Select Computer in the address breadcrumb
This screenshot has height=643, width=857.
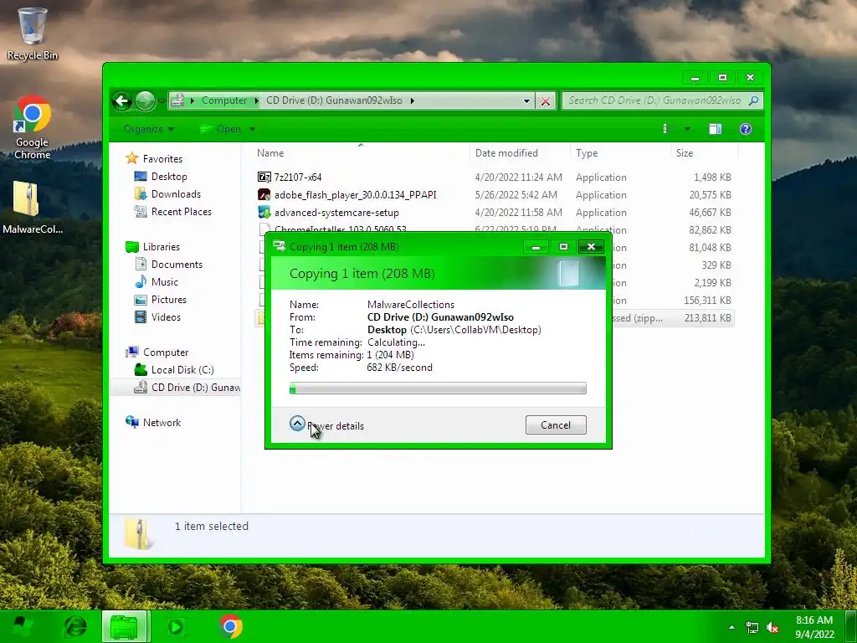tap(224, 100)
